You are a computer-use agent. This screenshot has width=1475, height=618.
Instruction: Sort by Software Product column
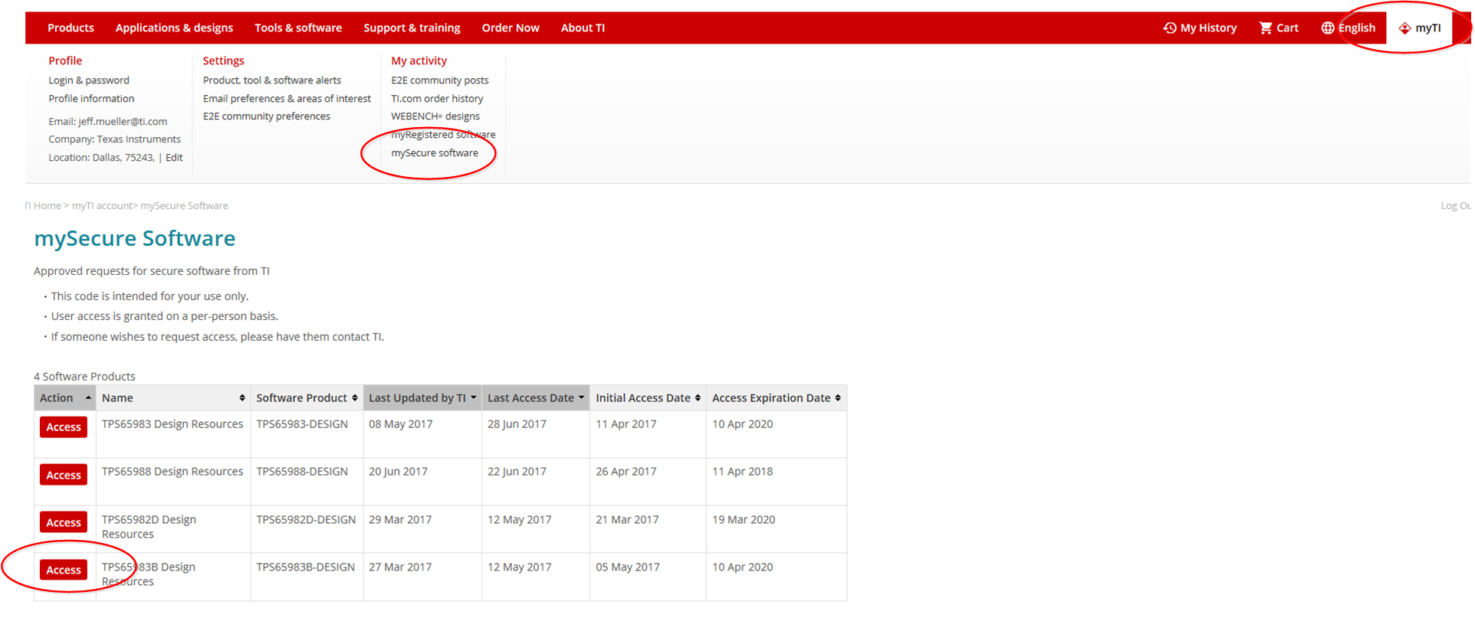307,398
